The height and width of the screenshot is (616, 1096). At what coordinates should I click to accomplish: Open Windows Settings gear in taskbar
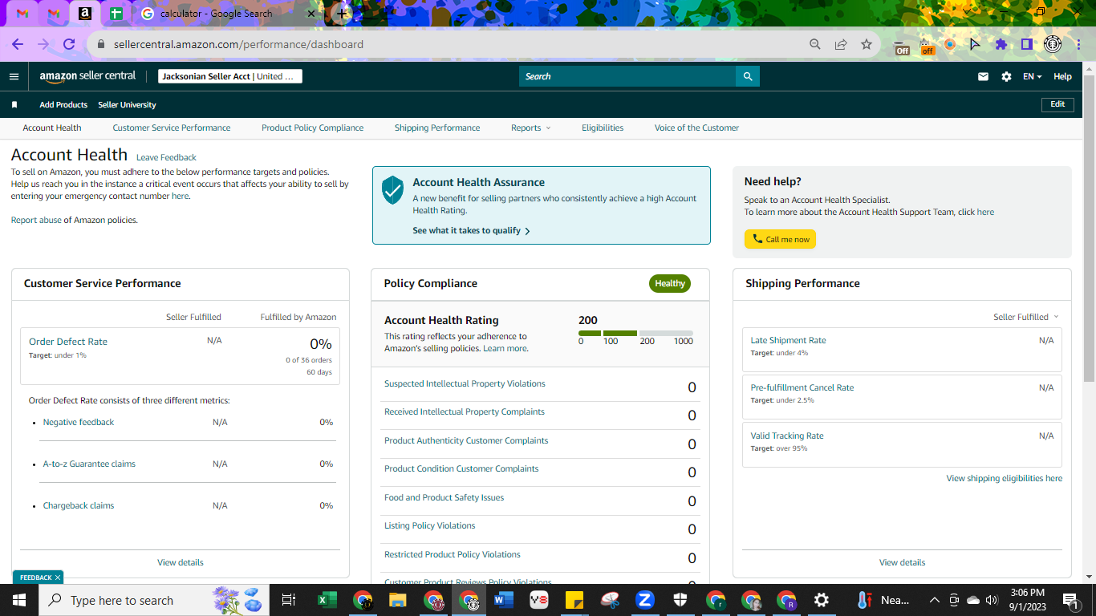(x=822, y=600)
